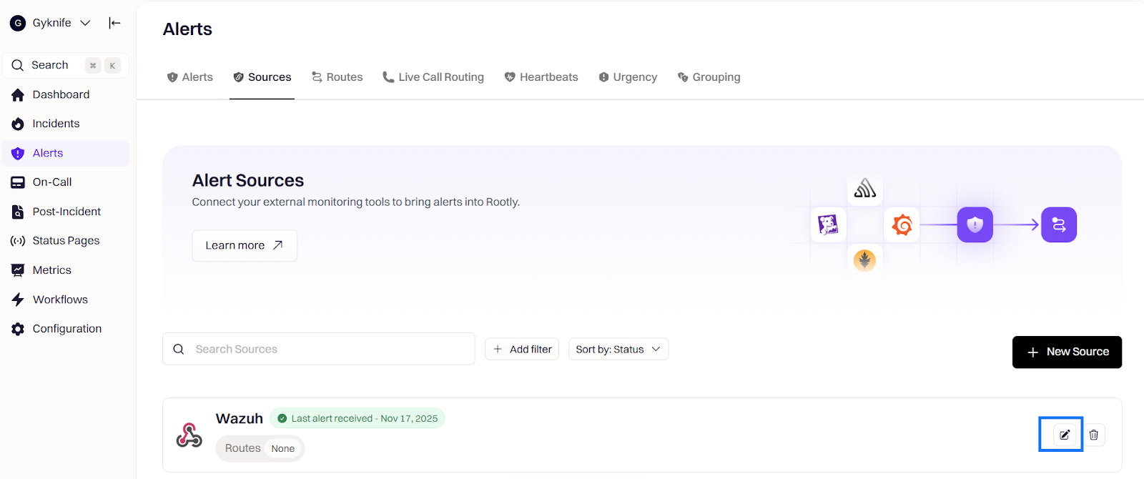This screenshot has height=479, width=1144.
Task: Open Metrics from the sidebar
Action: [66, 270]
